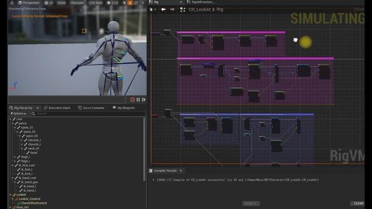Viewport: 372px width, 209px height.
Task: Toggle the orange-highlighted transform tool icon
Action: (130, 3)
